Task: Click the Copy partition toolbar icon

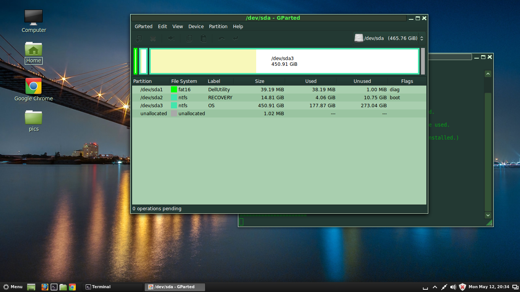Action: 189,38
